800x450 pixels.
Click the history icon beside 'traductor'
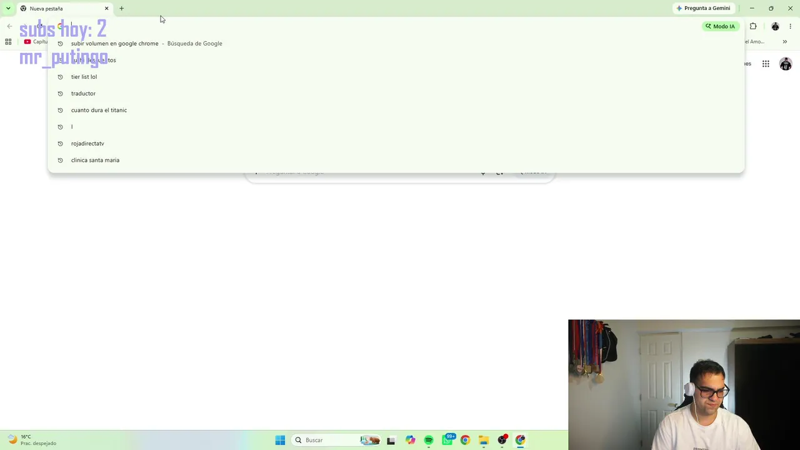(60, 94)
